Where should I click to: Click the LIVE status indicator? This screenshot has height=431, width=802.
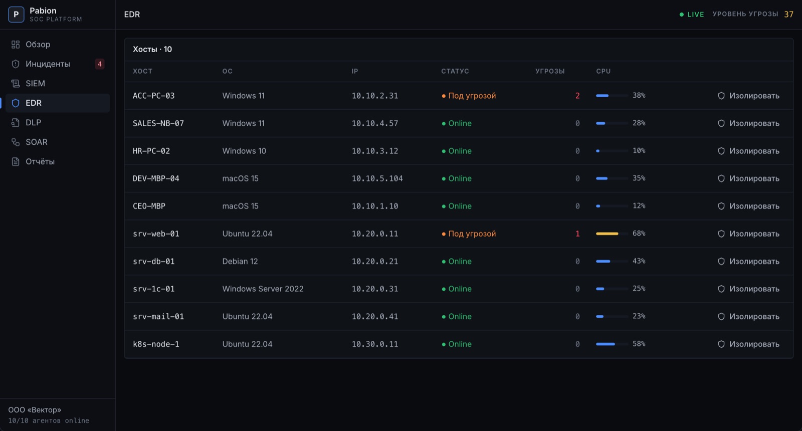point(692,15)
